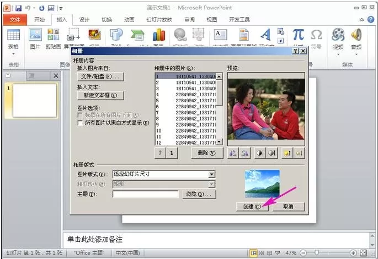This screenshot has width=378, height=259.
Task: Click the Shapes icon in the ribbon
Action: click(x=116, y=35)
